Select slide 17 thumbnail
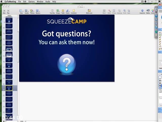Viewport: 162px width, 122px height. point(9,66)
